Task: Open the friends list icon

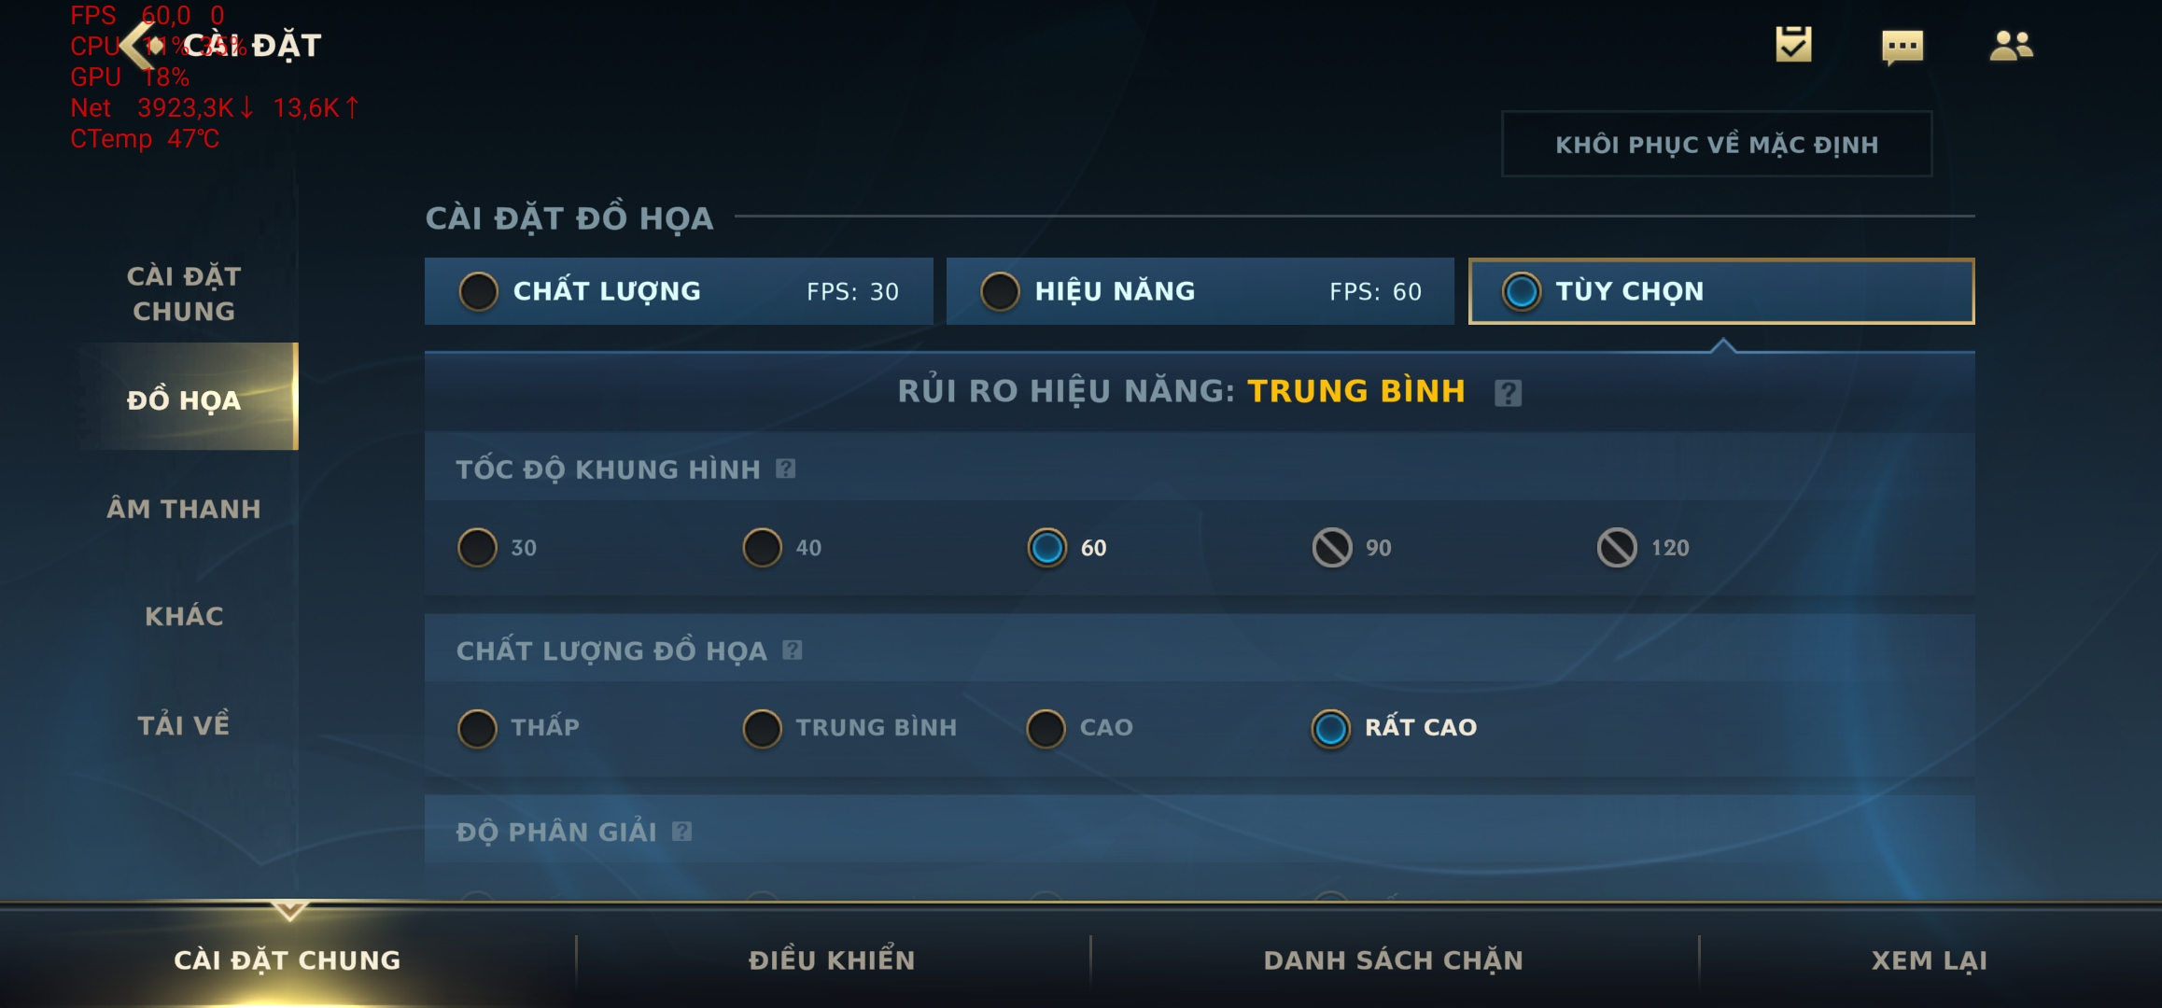Action: click(2011, 46)
